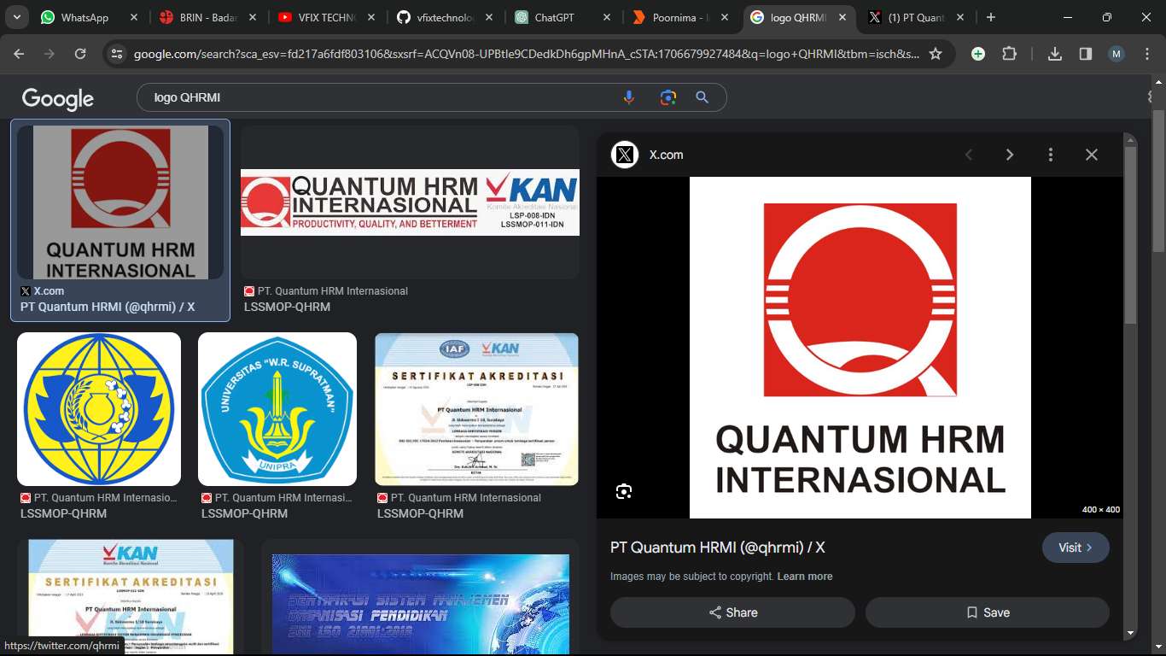Viewport: 1166px width, 656px height.
Task: Open the Learn more copyright link
Action: point(804,577)
